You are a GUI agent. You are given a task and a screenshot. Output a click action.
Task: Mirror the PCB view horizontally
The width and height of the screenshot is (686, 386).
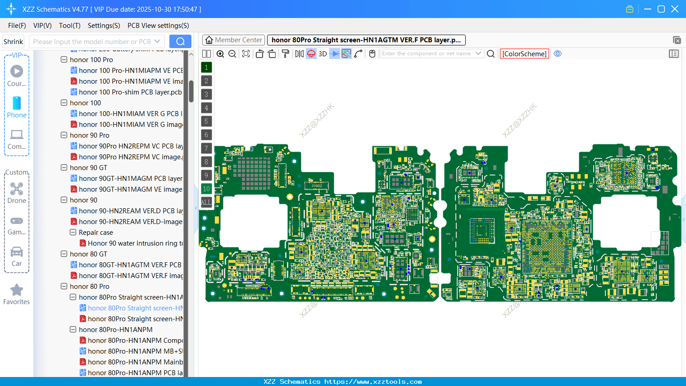[x=299, y=54]
